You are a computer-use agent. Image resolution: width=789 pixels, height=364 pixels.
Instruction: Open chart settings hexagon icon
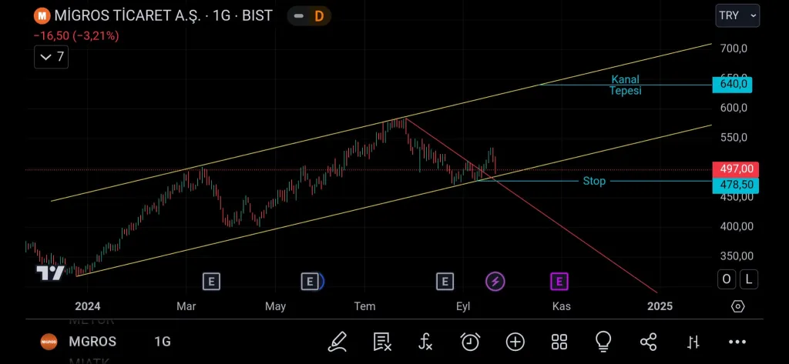pos(737,306)
